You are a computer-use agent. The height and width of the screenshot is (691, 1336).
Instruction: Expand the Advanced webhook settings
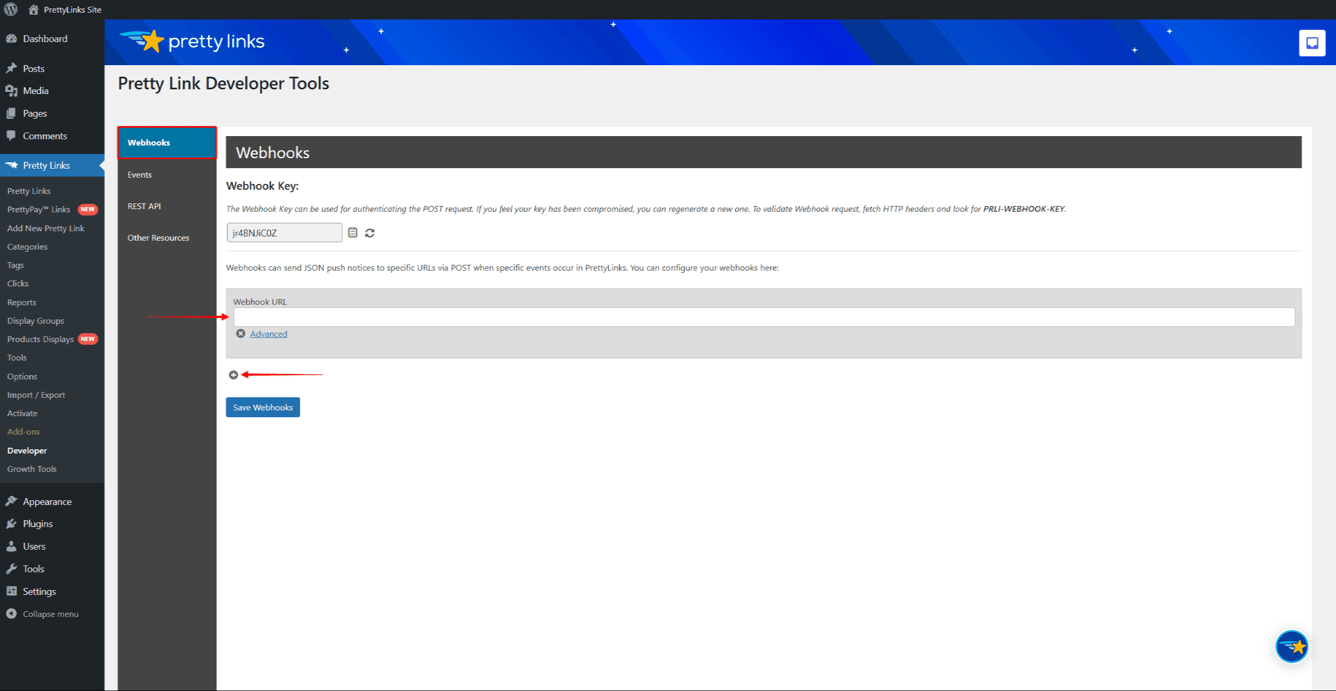(x=269, y=334)
